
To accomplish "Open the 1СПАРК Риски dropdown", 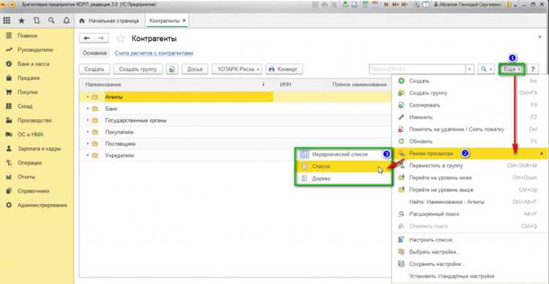I will tap(236, 70).
